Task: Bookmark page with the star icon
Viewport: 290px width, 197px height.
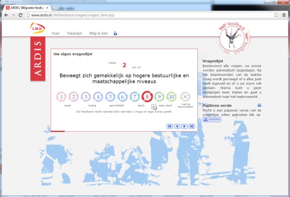Action: [x=276, y=15]
